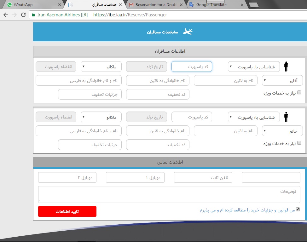The width and height of the screenshot is (307, 242).
Task: Click the موبایل ۲ field
Action: point(67,177)
